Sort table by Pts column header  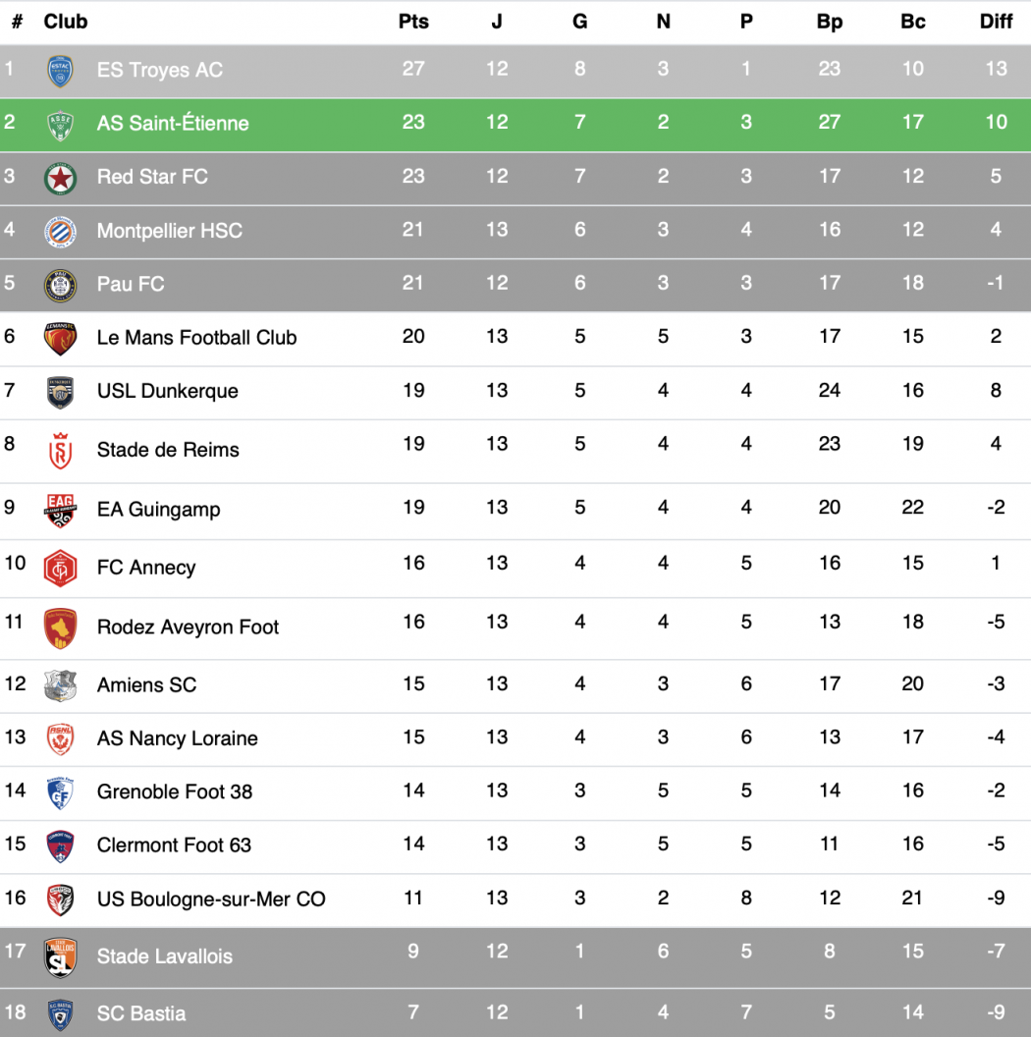pos(413,22)
